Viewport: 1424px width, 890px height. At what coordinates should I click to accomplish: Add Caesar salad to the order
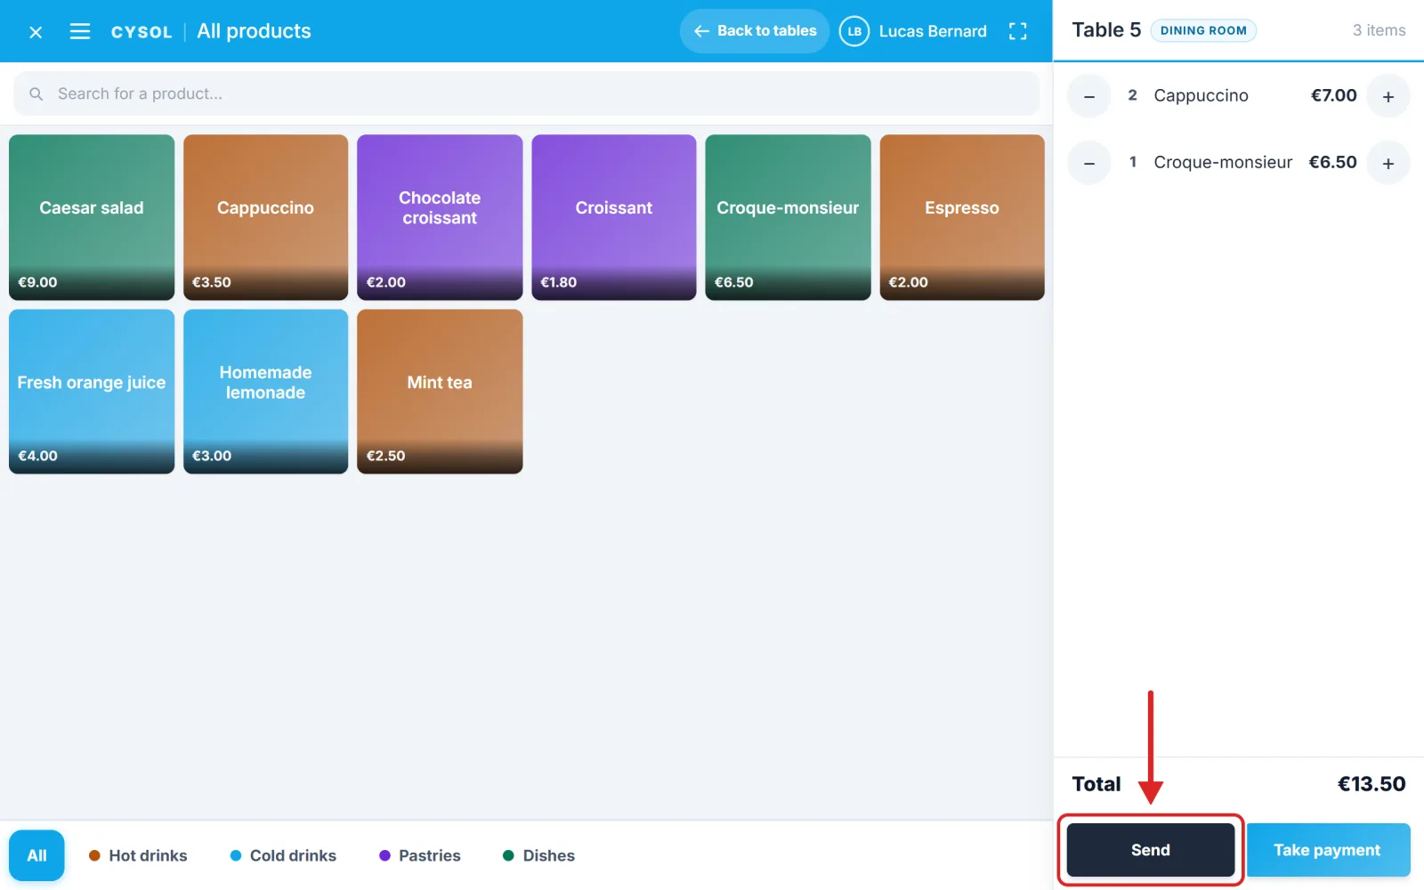pyautogui.click(x=92, y=217)
